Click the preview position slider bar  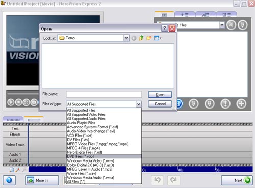(23, 94)
